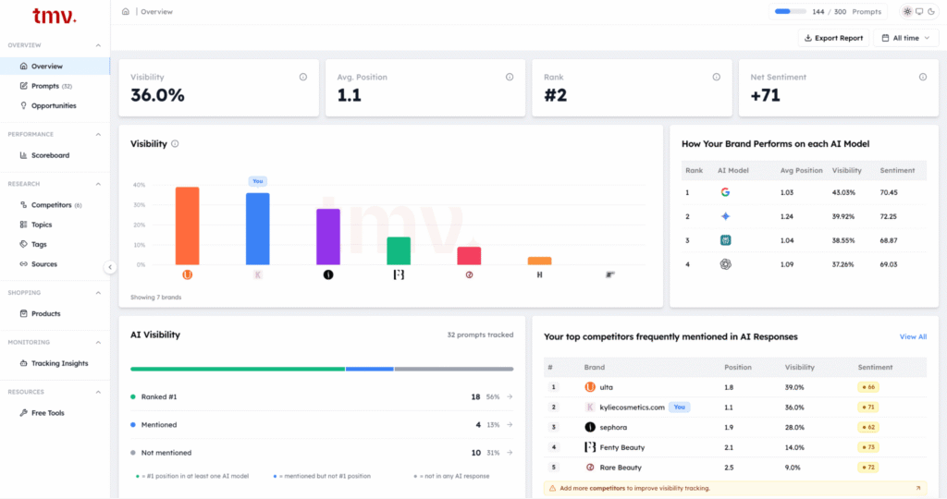Click the blue You bar in chart

pos(258,228)
